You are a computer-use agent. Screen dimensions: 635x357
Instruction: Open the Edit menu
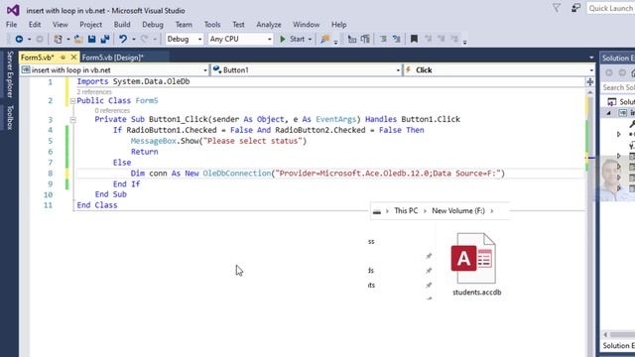click(x=35, y=24)
